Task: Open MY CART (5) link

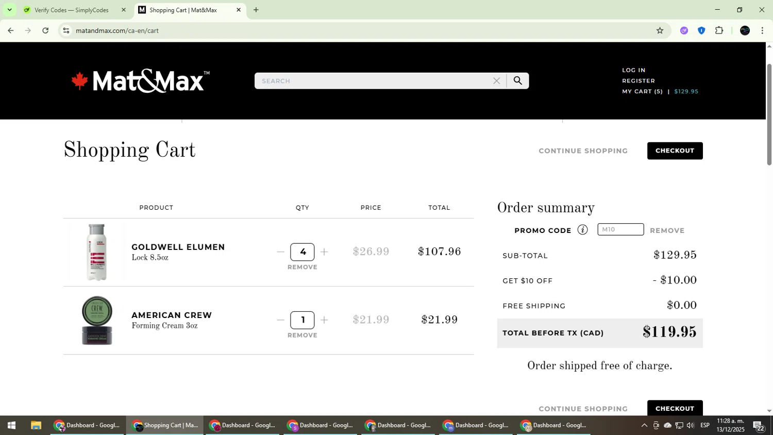Action: pos(642,91)
